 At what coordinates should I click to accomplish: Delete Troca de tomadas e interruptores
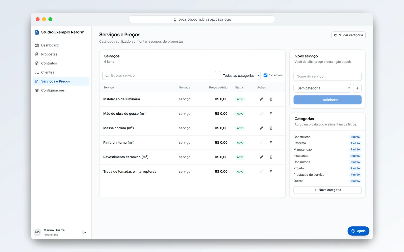point(271,172)
